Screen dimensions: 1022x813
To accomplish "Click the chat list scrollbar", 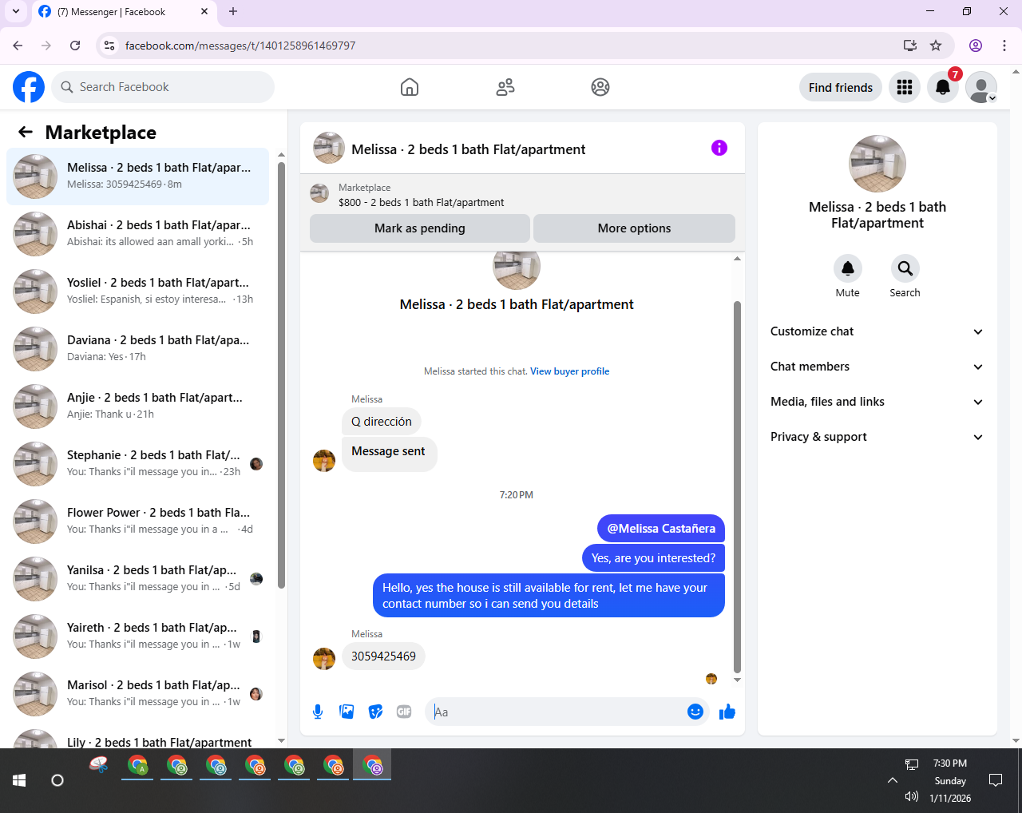I will tap(281, 375).
